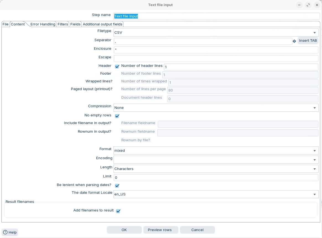Open the Length dropdown showing Characters
Viewport: 322px width, 238px height.
coord(315,169)
